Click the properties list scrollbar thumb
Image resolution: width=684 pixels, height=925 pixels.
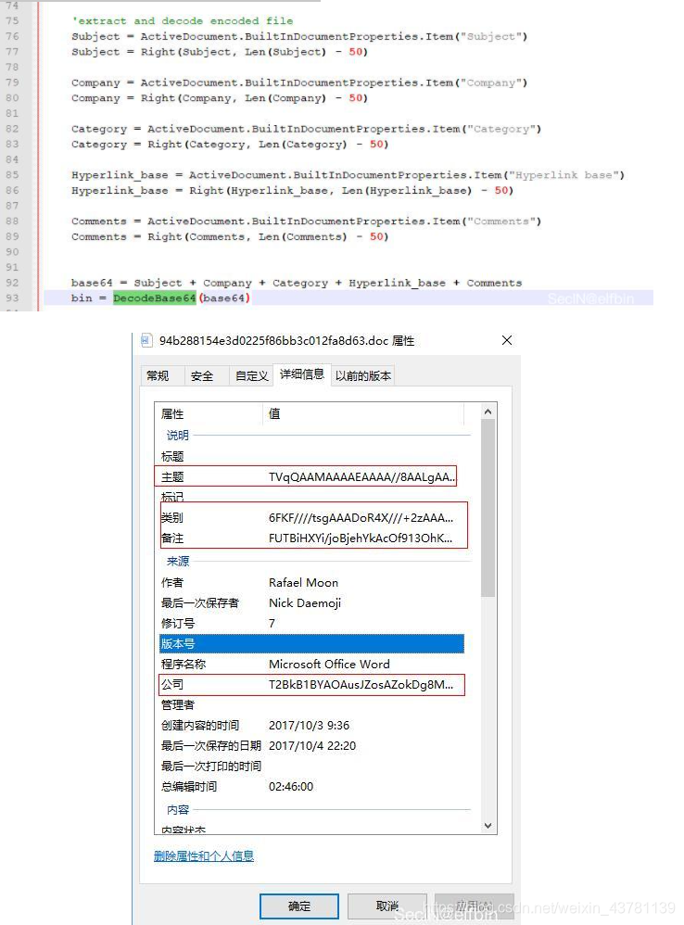(x=488, y=508)
